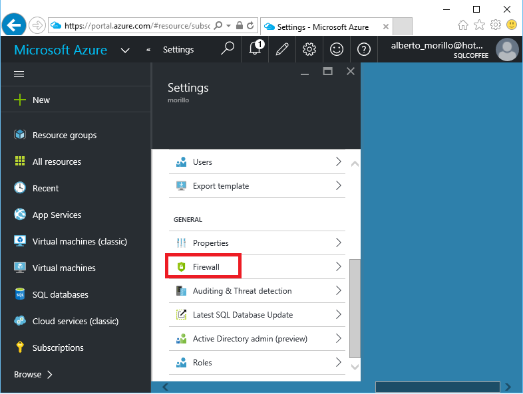Viewport: 523px width, 394px height.
Task: Click the Export template monitor icon
Action: (x=181, y=185)
